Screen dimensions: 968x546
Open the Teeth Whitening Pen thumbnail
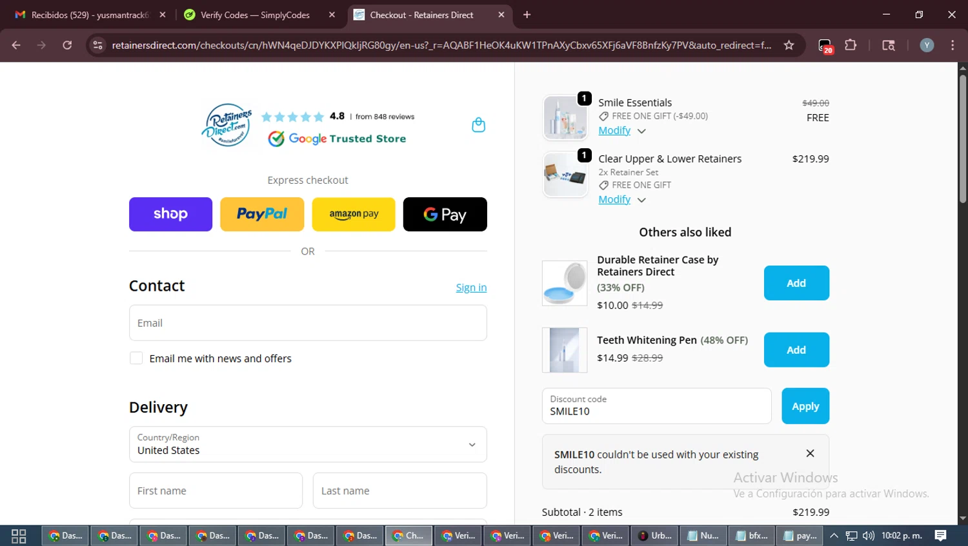565,350
